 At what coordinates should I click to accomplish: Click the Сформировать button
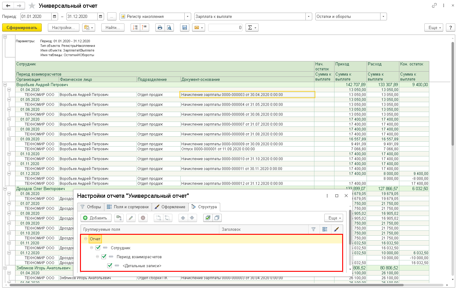pyautogui.click(x=22, y=28)
